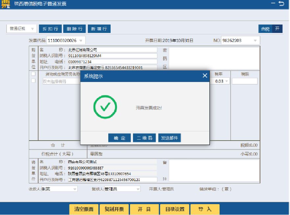Click 发送邮件 to send email
Viewport: 290px width, 215px height.
170,138
